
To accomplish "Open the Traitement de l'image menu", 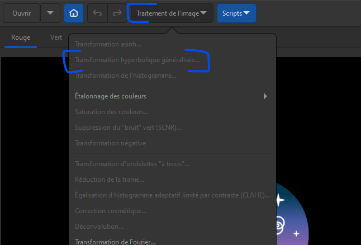I will click(x=172, y=13).
